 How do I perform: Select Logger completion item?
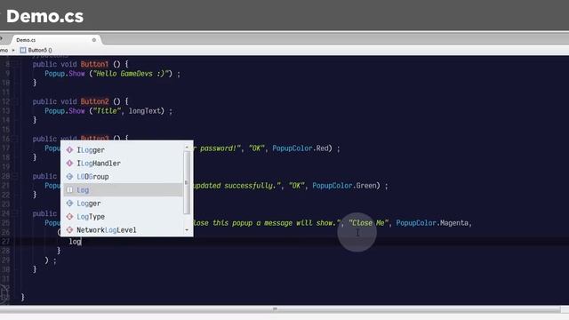click(x=124, y=204)
